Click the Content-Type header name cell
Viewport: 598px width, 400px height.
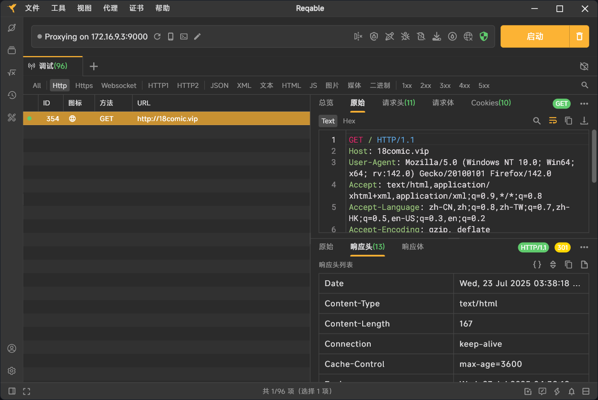tap(386, 304)
